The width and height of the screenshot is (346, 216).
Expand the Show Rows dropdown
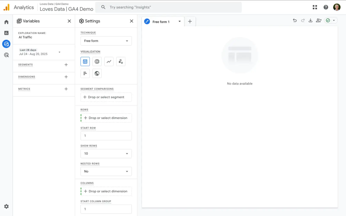[106, 153]
